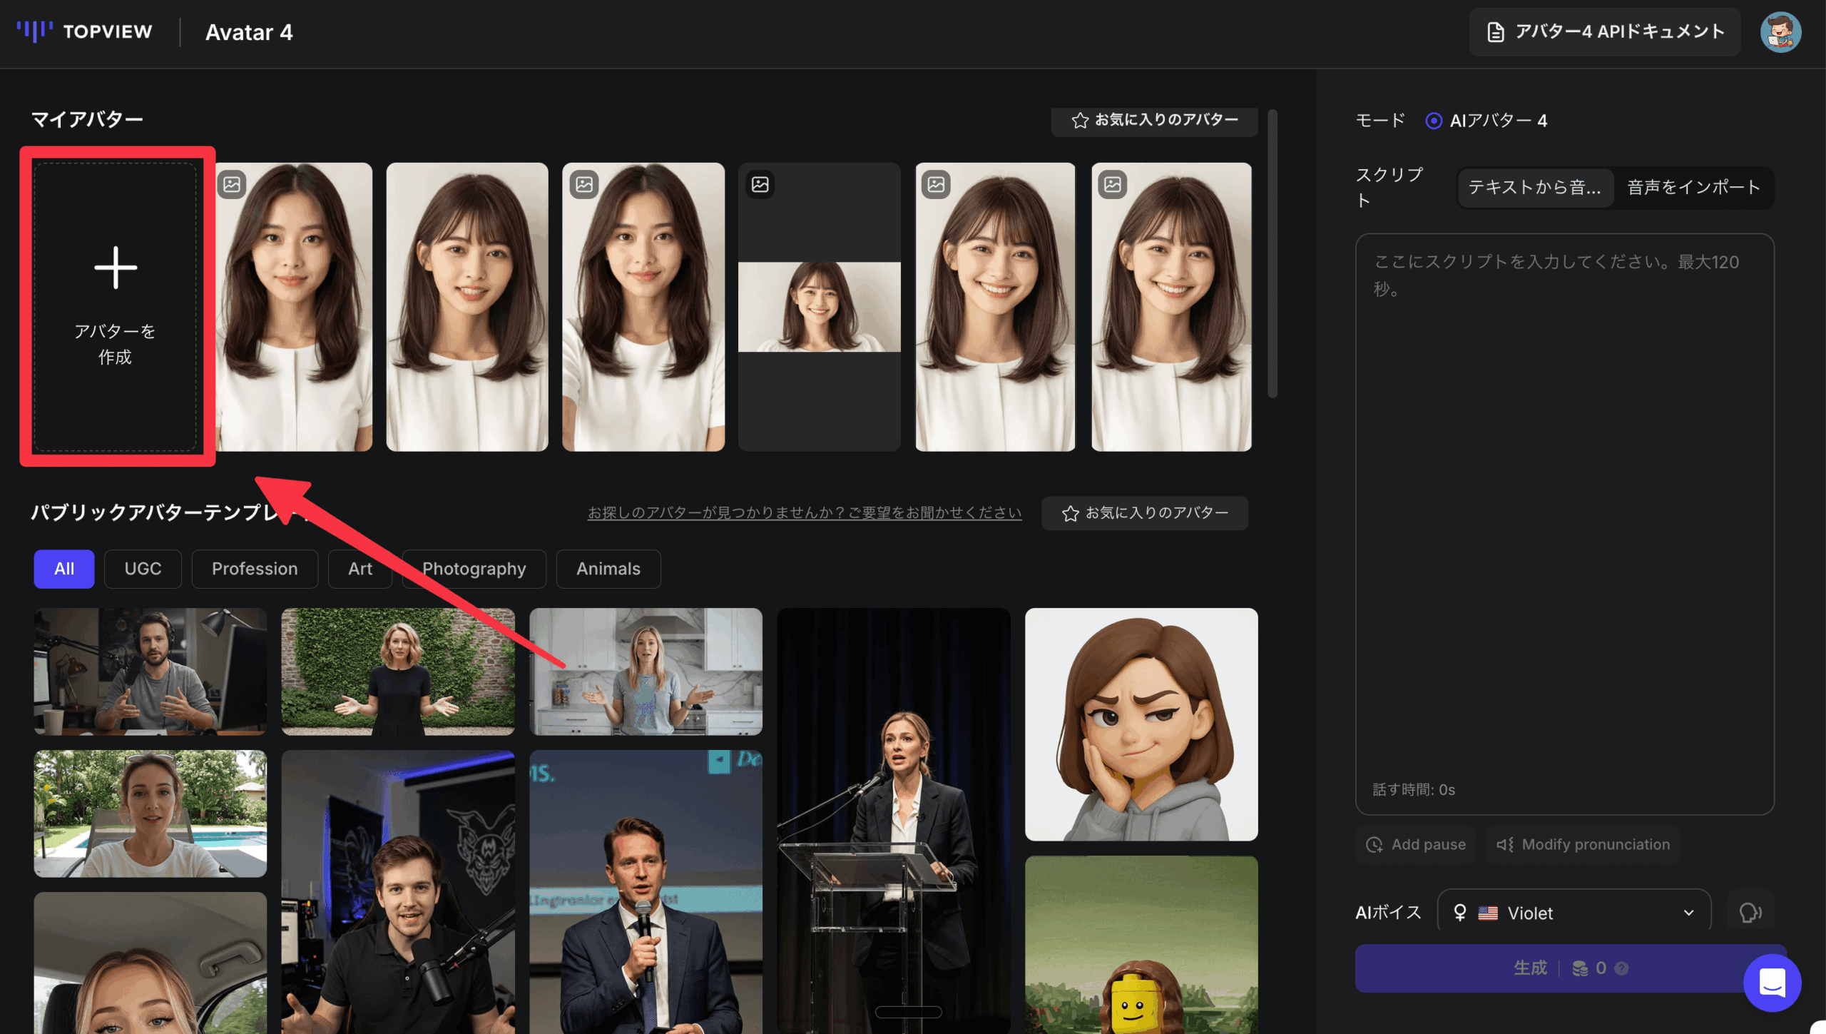Click the star icon on お気に入りのアバター

click(1079, 121)
